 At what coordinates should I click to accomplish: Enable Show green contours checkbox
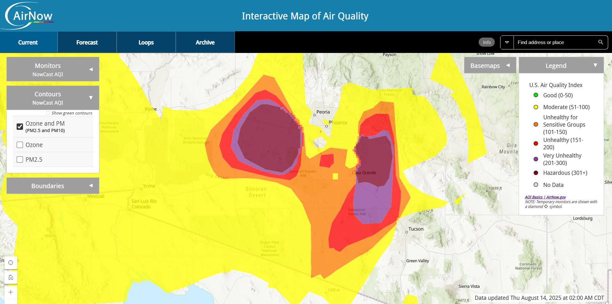[48, 113]
